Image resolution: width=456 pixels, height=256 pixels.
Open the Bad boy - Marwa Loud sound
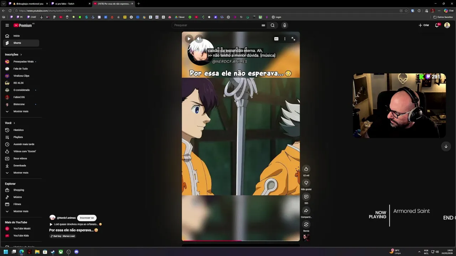[63, 236]
